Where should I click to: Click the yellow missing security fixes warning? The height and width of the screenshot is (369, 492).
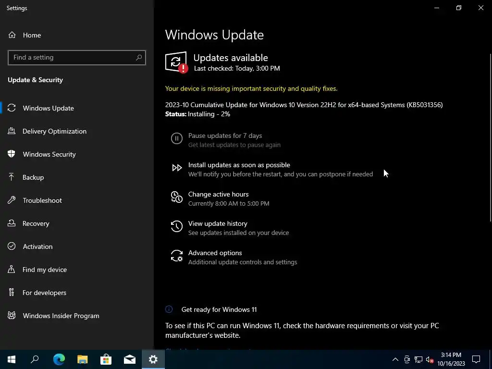coord(251,88)
